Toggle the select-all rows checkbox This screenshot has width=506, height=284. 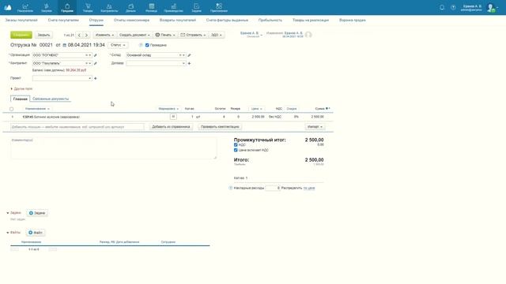point(12,109)
